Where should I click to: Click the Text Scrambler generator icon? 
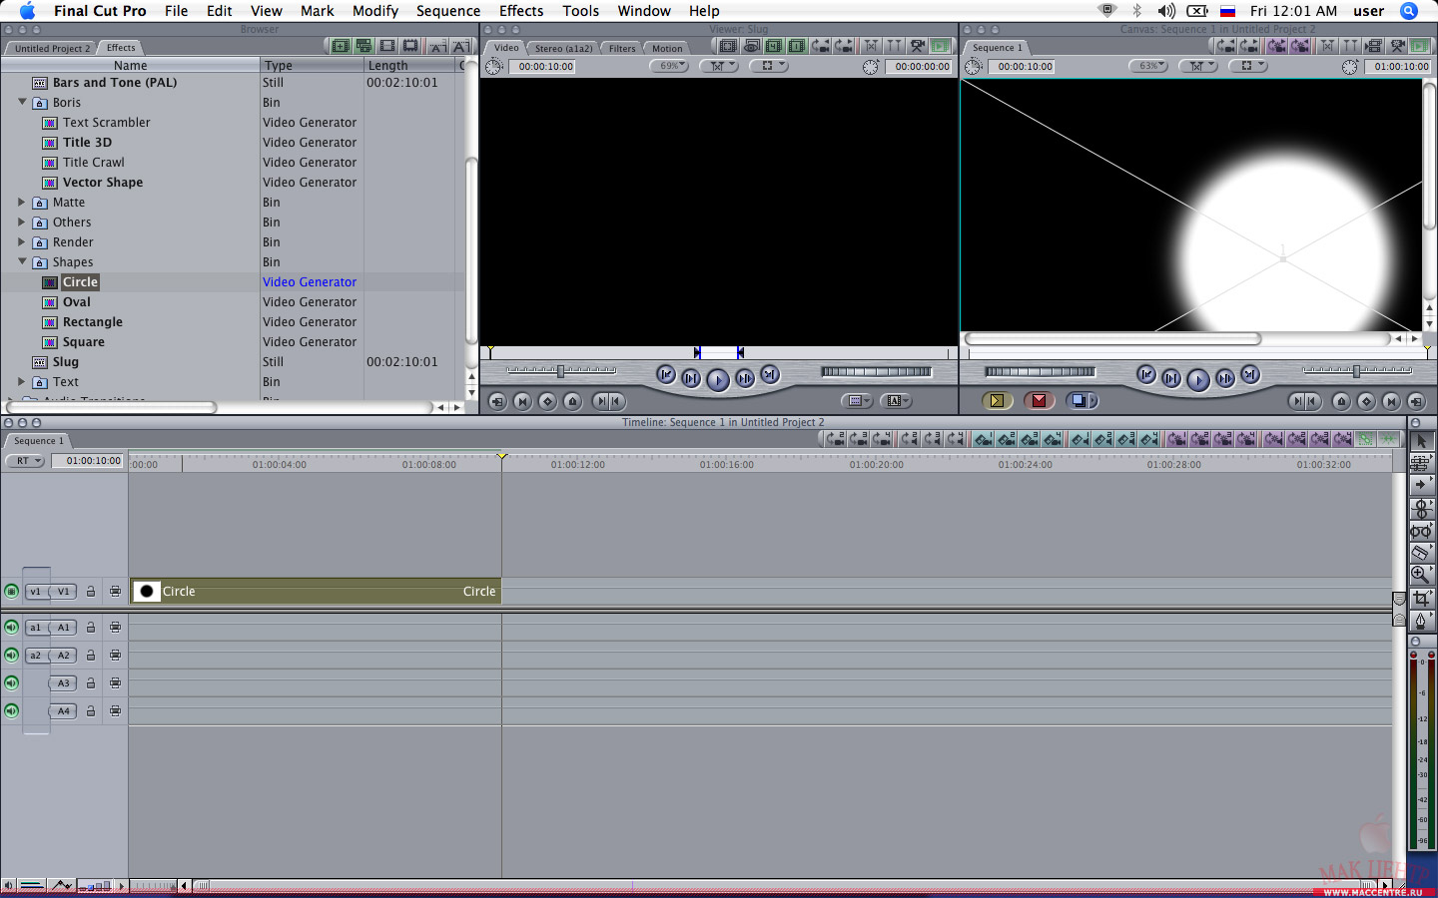pyautogui.click(x=50, y=123)
